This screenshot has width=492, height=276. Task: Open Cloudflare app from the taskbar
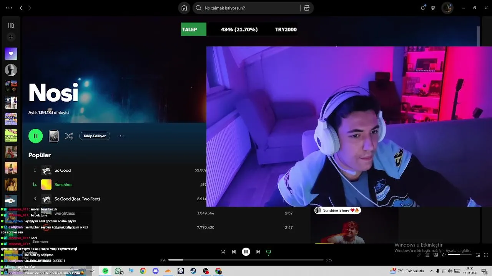tap(168, 271)
